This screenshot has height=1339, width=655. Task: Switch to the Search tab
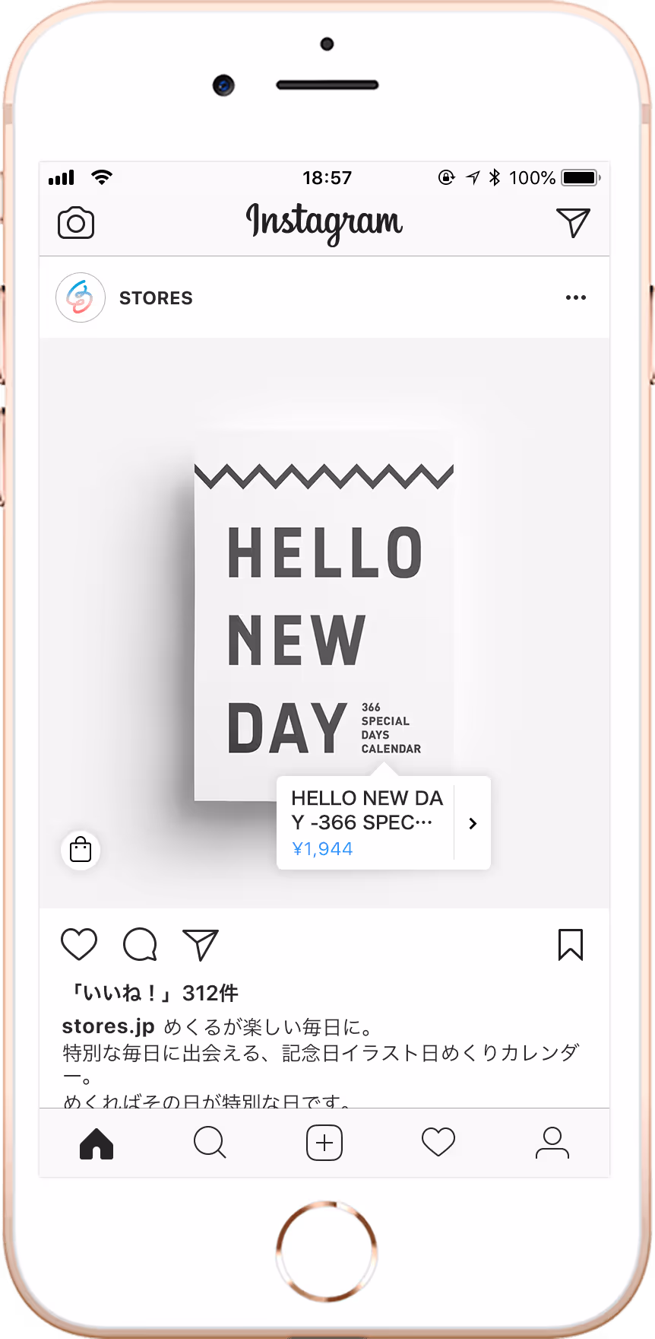click(210, 1143)
